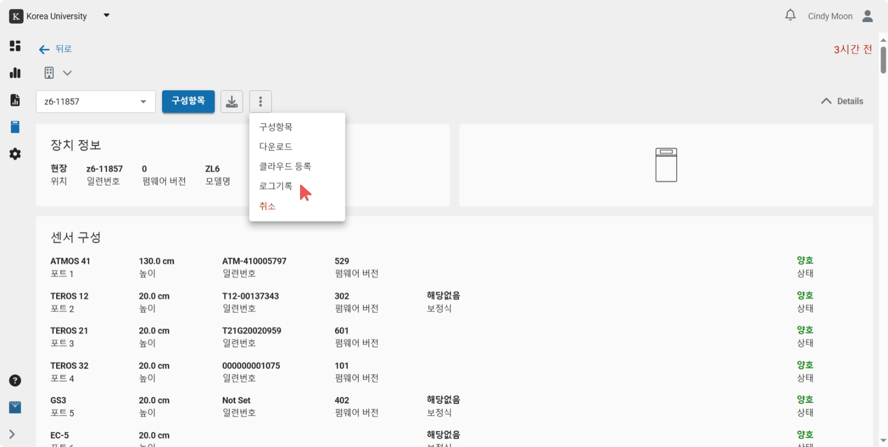Click the TEROS 32 sensor name

coord(69,366)
